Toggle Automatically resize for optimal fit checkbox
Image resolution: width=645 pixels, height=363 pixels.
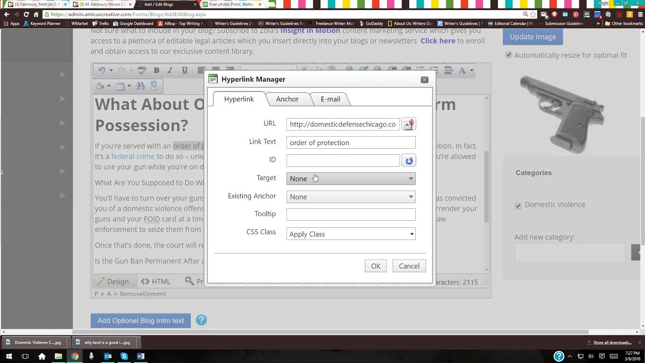(x=508, y=55)
